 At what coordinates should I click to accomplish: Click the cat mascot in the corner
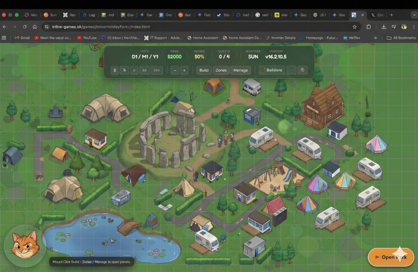pos(24,244)
